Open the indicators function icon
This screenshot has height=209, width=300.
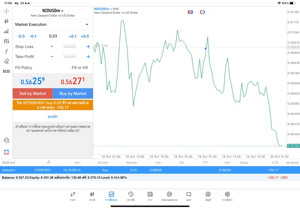6,51
